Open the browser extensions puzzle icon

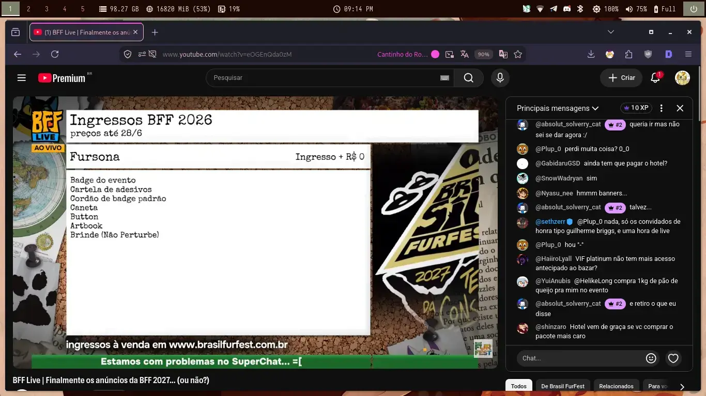(628, 54)
